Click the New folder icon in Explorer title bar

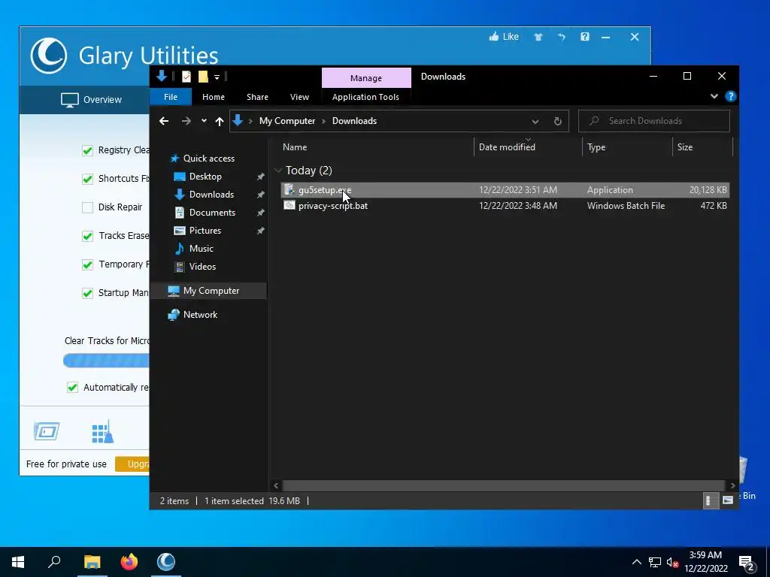[203, 77]
